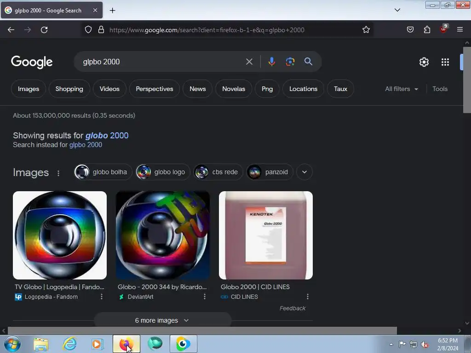Switch to the News filter
This screenshot has width=471, height=353.
[197, 89]
